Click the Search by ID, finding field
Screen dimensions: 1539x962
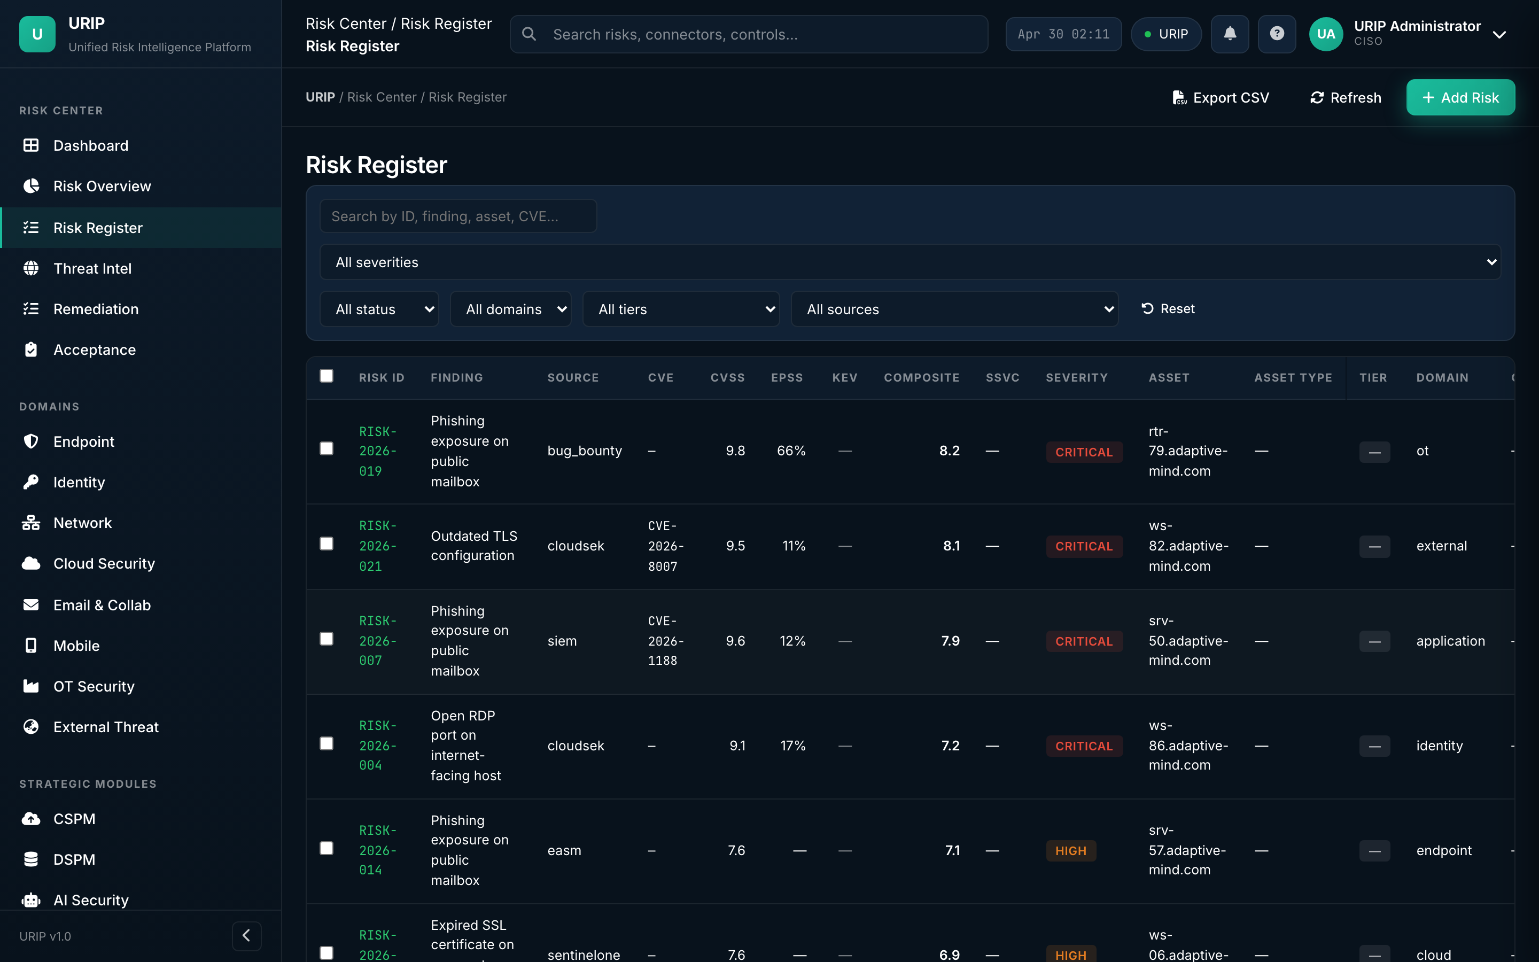pos(458,216)
